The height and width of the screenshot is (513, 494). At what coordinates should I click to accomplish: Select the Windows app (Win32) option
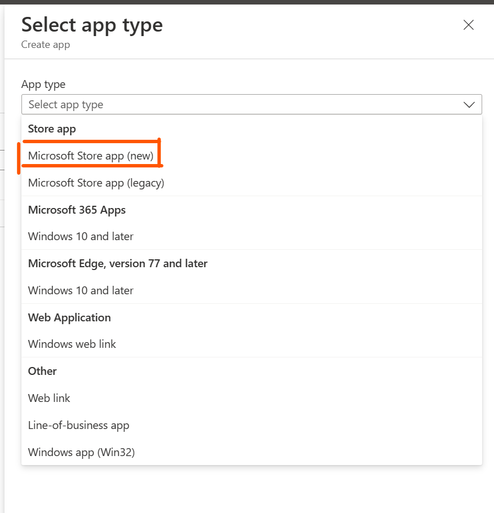[x=81, y=452]
